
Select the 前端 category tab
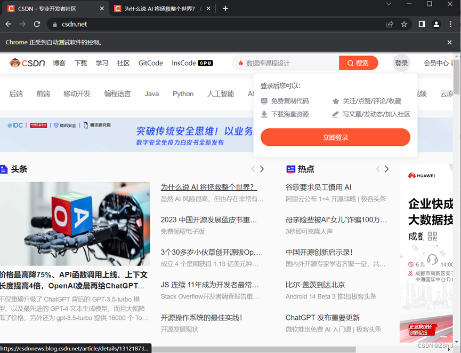[43, 93]
